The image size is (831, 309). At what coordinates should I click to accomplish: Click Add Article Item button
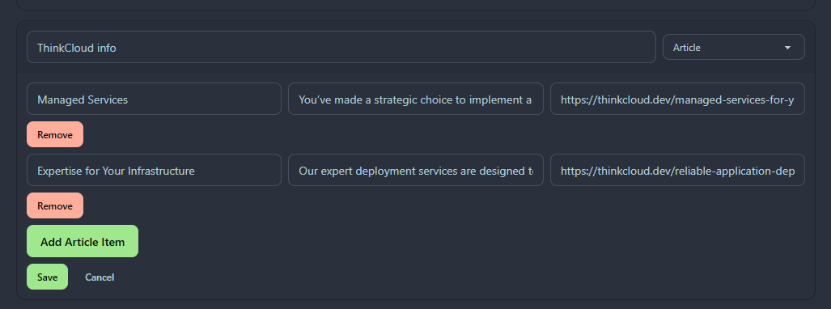[83, 241]
